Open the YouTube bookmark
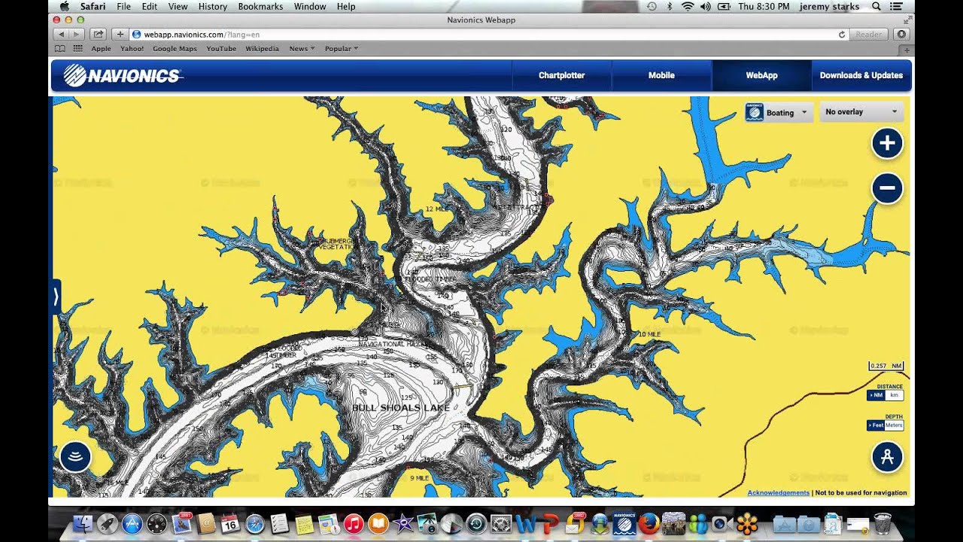Viewport: 963px width, 542px height. [221, 48]
